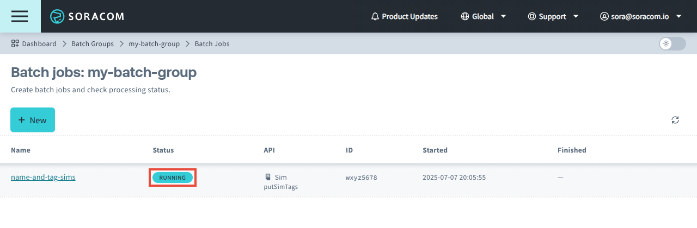
Task: Click the Global globe icon
Action: [464, 16]
